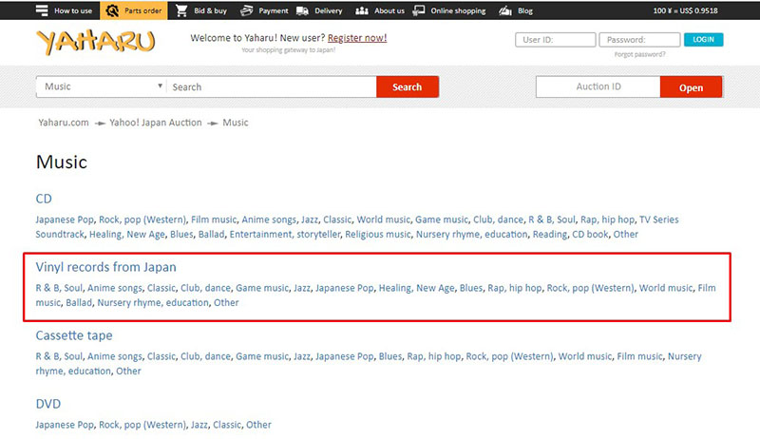The height and width of the screenshot is (439, 760).
Task: Focus the User ID field
Action: point(556,40)
